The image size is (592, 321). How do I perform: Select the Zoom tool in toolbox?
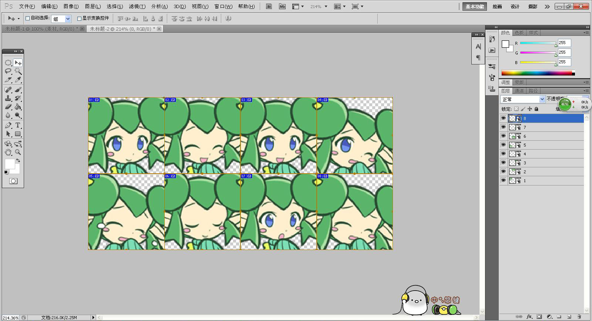point(18,152)
